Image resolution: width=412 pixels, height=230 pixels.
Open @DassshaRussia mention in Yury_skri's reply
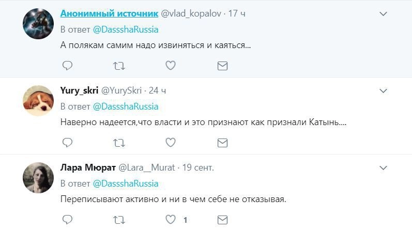point(126,106)
